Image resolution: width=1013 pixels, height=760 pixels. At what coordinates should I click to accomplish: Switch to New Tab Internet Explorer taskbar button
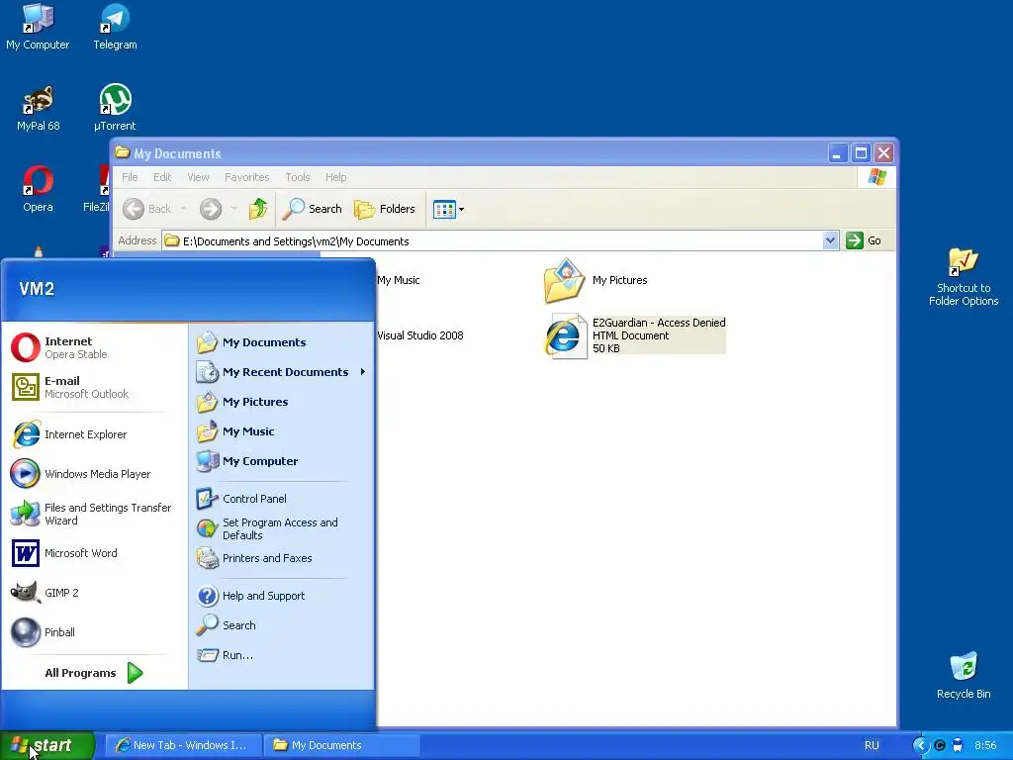tap(183, 745)
